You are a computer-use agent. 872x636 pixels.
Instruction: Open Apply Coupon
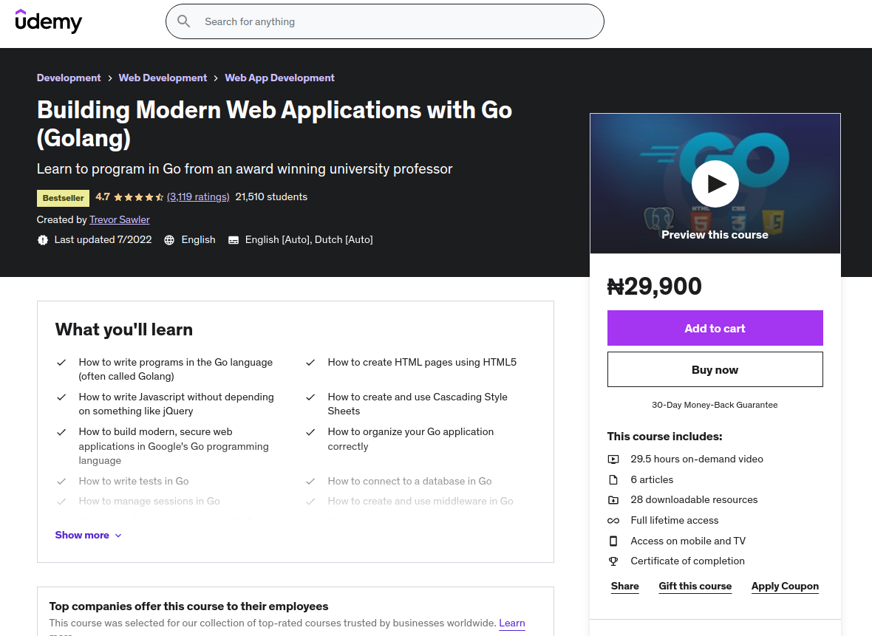click(x=785, y=586)
